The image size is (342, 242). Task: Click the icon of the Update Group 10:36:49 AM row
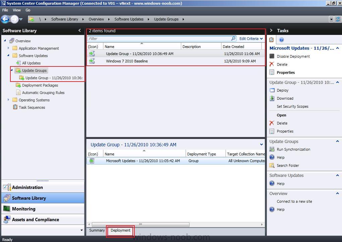pyautogui.click(x=92, y=53)
